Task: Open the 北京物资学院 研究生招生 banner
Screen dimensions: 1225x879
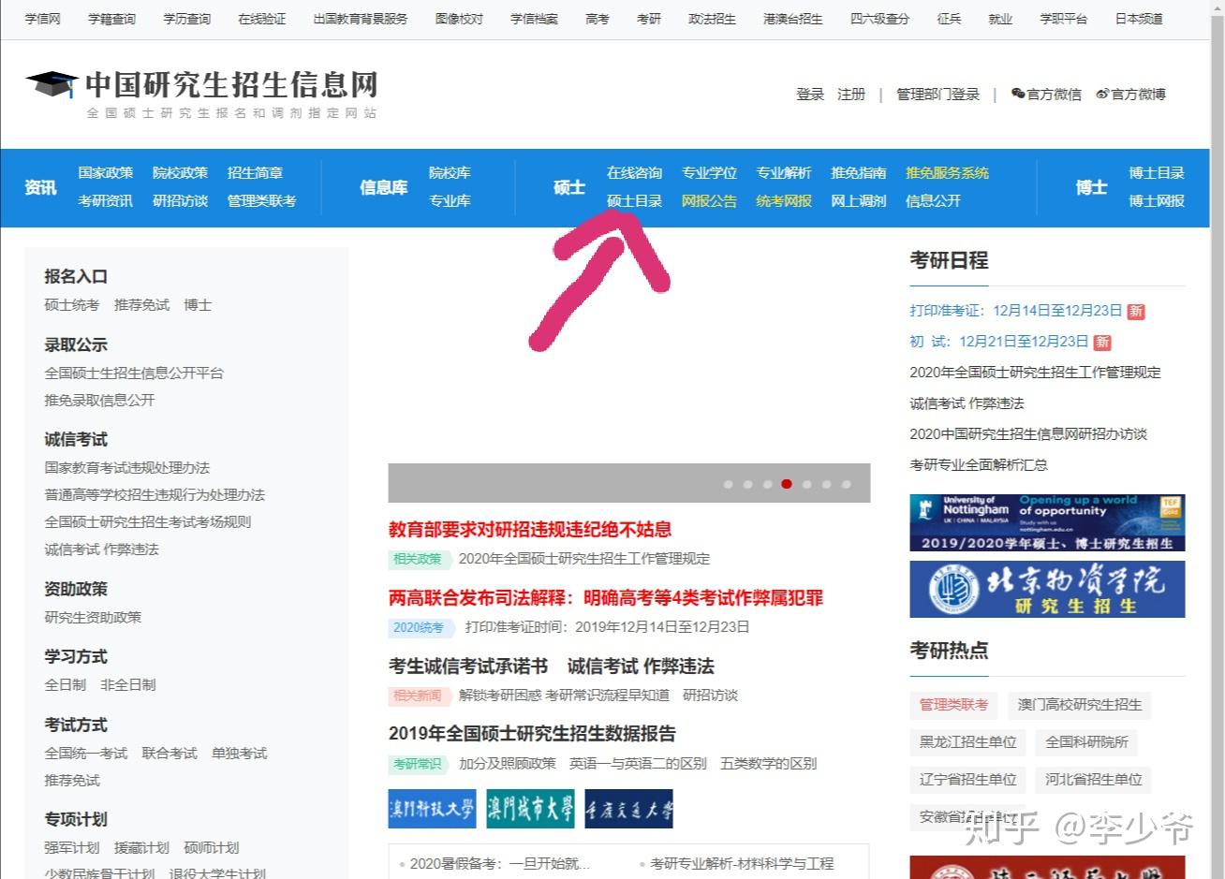Action: point(1047,589)
